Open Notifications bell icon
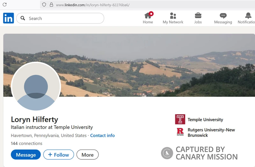 coord(248,16)
